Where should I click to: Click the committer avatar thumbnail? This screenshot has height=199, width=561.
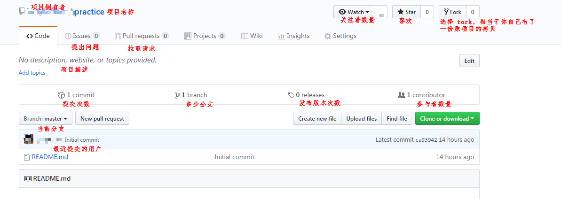coord(29,139)
